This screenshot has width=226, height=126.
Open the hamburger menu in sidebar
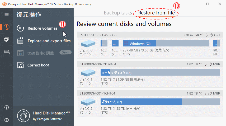(x=7, y=15)
